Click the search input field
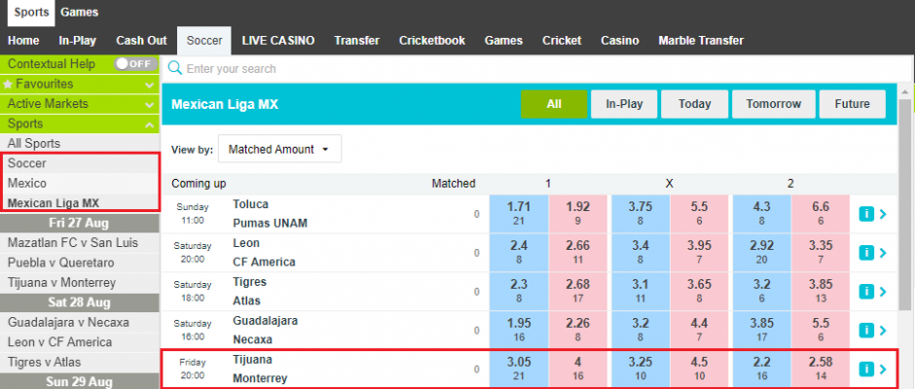The width and height of the screenshot is (915, 389). 537,69
